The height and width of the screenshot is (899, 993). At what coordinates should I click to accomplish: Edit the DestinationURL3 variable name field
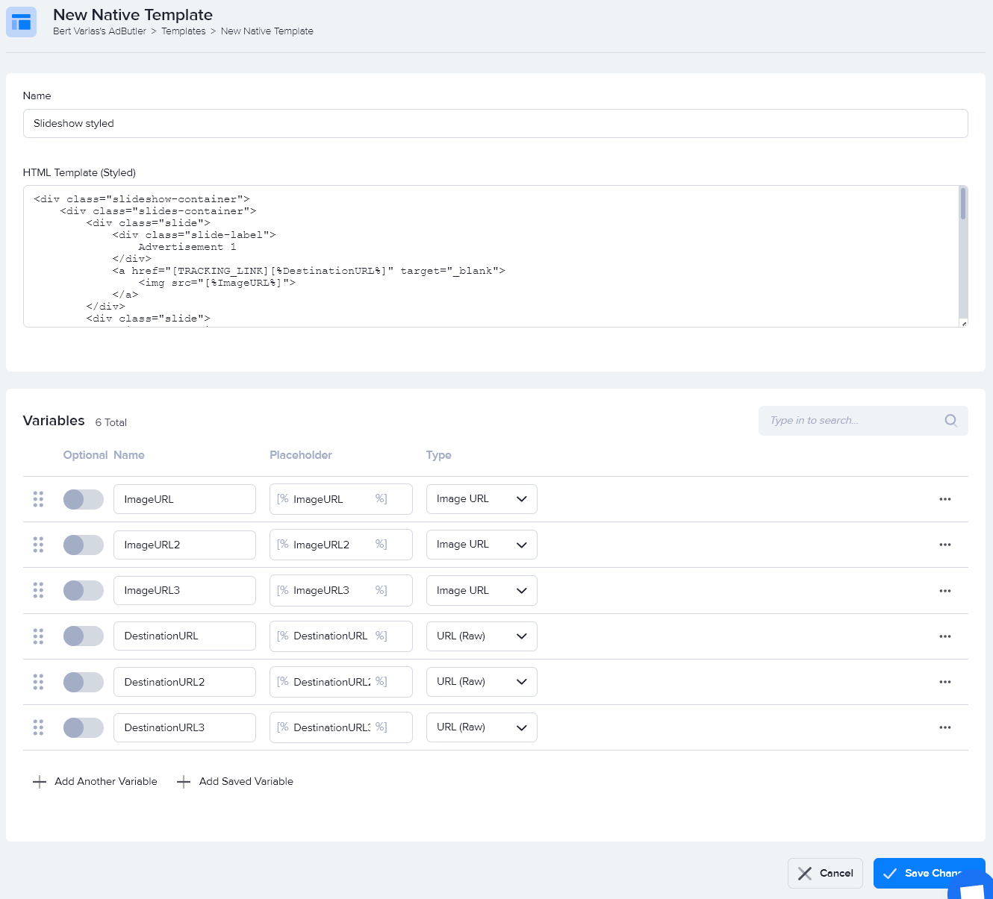[184, 727]
